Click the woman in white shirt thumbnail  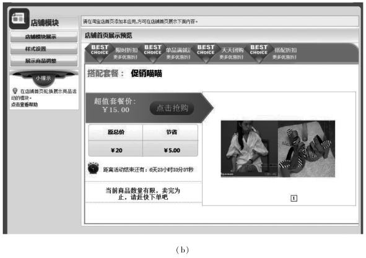[x=250, y=149]
